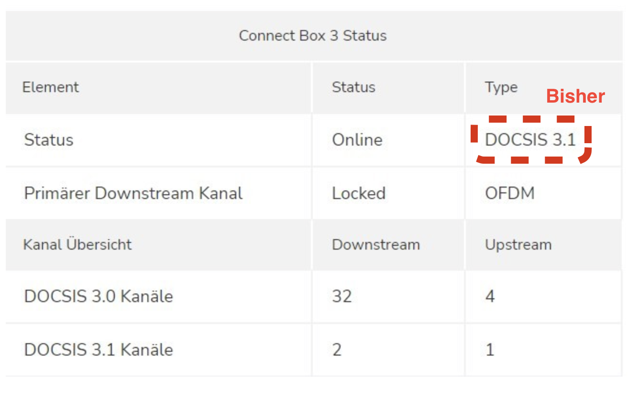Click the "Online" status value

(357, 140)
